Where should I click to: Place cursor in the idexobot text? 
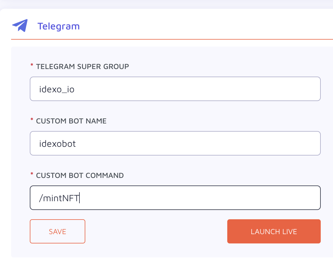click(57, 144)
